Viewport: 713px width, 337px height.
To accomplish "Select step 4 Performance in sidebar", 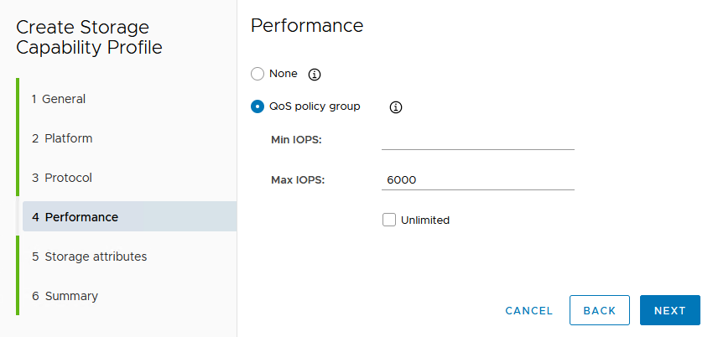I will pyautogui.click(x=75, y=216).
